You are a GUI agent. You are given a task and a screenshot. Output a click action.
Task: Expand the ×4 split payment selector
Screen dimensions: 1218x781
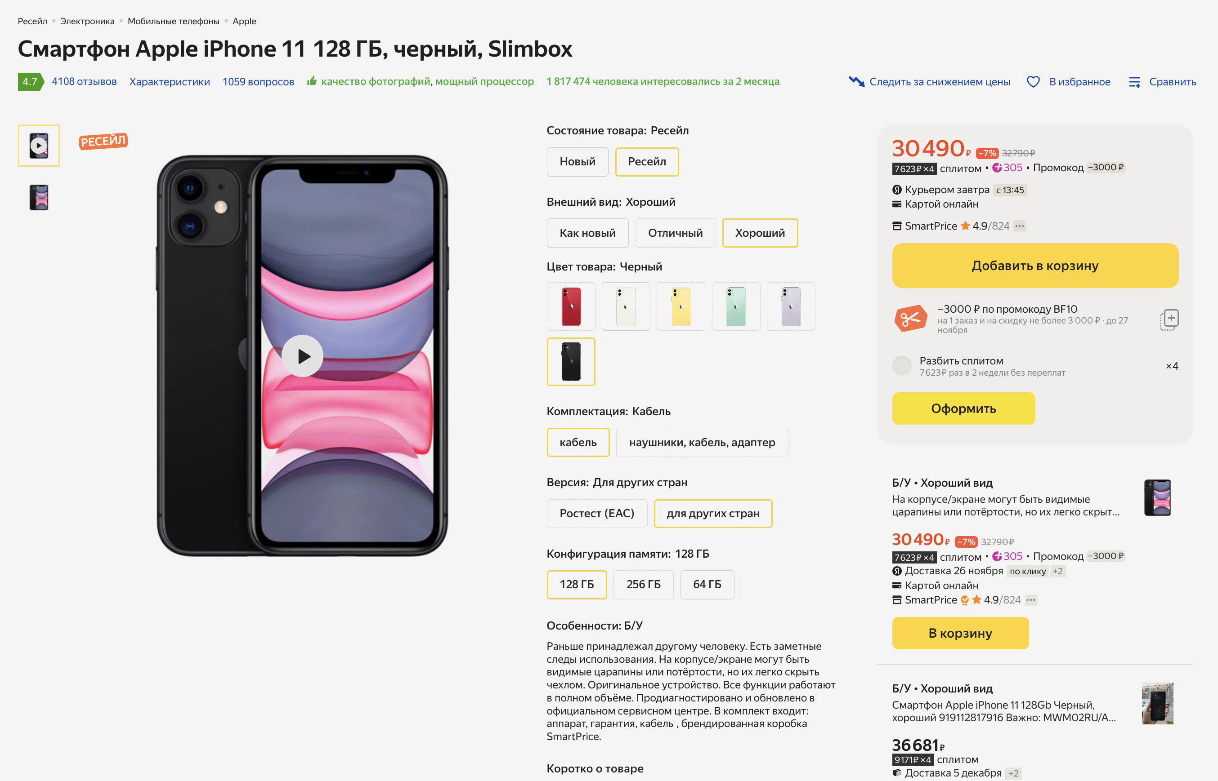[x=1171, y=366]
